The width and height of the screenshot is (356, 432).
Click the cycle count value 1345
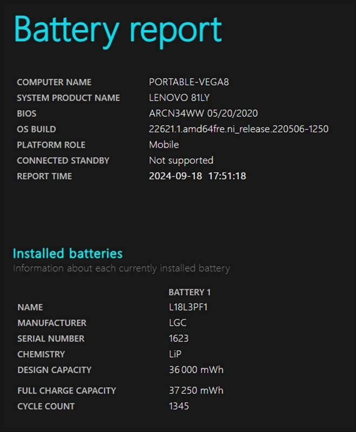point(179,406)
